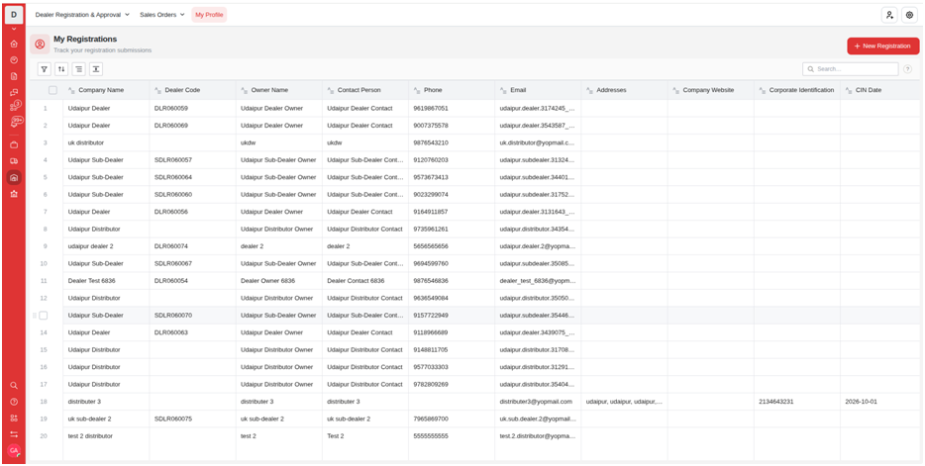Select the SDLR060057 dealer code cell

click(x=192, y=160)
